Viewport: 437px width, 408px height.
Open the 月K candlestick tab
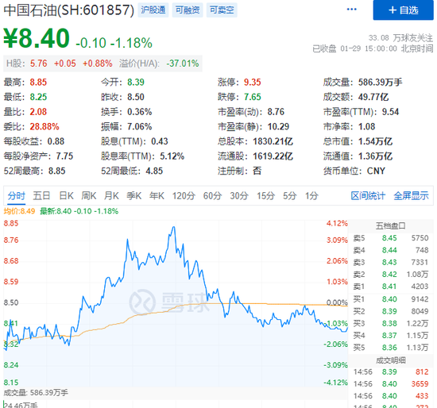(111, 196)
